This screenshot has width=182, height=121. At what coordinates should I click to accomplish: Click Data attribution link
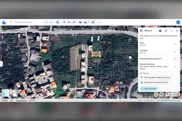pyautogui.click(x=21, y=100)
